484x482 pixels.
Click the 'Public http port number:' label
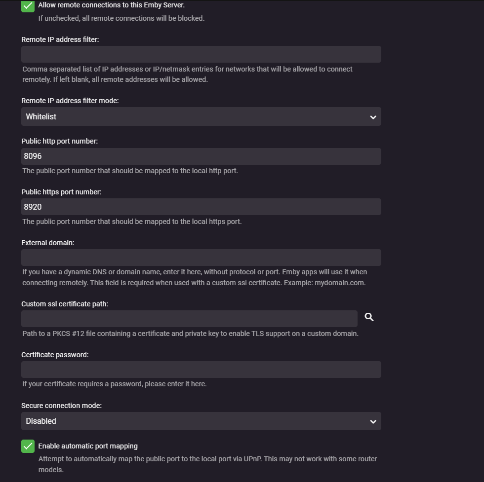60,141
